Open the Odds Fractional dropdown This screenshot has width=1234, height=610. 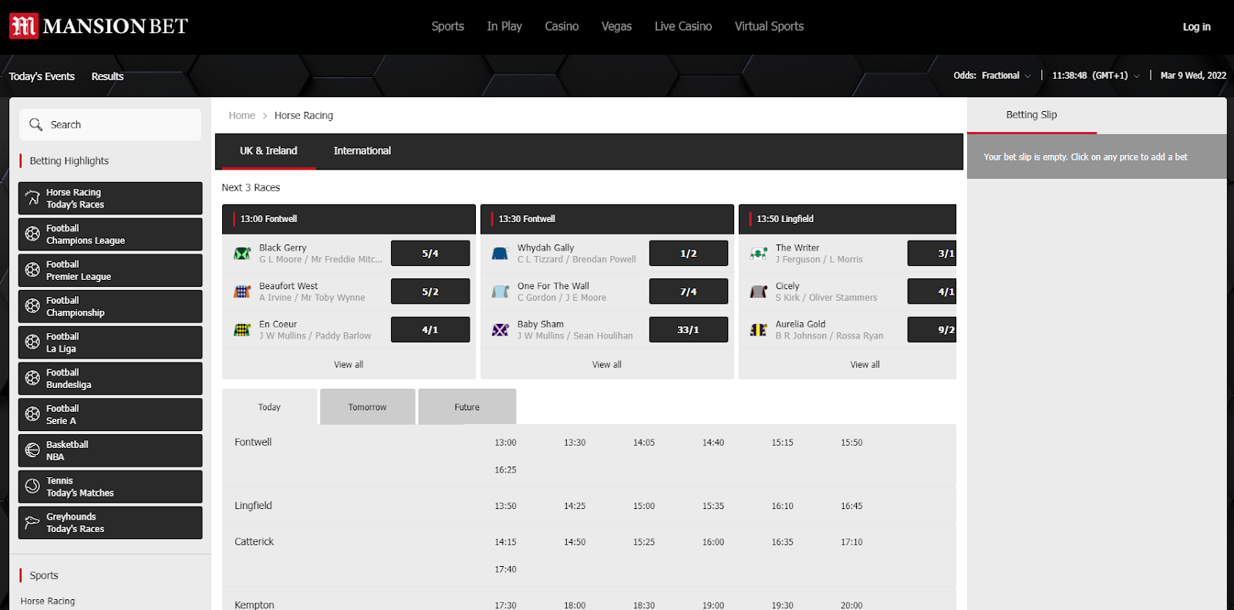pyautogui.click(x=993, y=76)
